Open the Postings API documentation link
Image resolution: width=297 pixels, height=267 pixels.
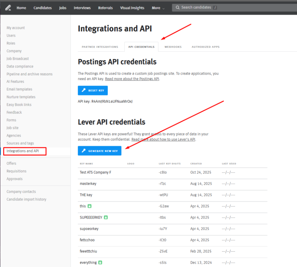[132, 79]
